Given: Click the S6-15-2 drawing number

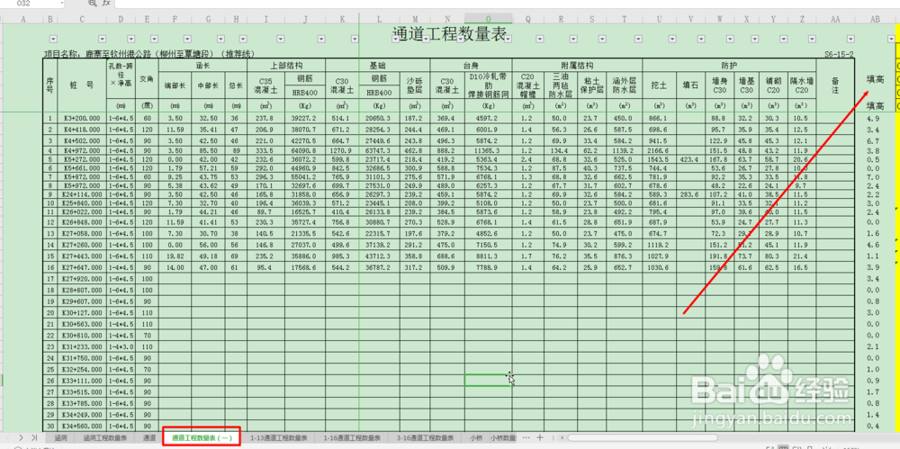Looking at the screenshot, I should click(x=839, y=54).
